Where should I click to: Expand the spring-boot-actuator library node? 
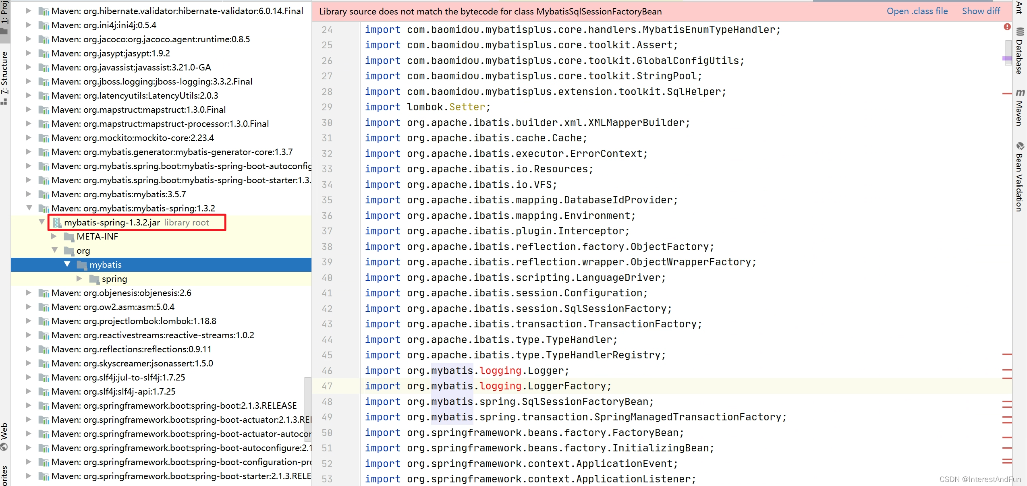(29, 419)
